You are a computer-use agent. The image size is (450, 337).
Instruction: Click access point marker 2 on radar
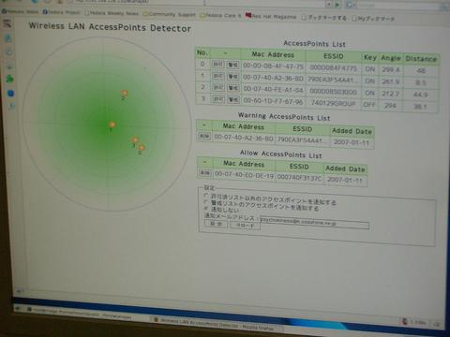click(x=125, y=93)
